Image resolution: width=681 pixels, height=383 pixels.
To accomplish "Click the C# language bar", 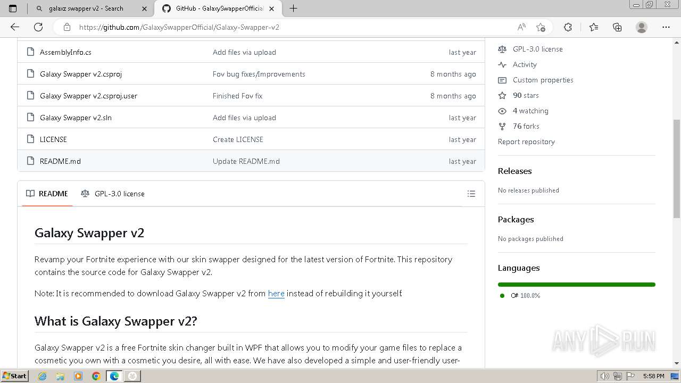I will point(577,285).
